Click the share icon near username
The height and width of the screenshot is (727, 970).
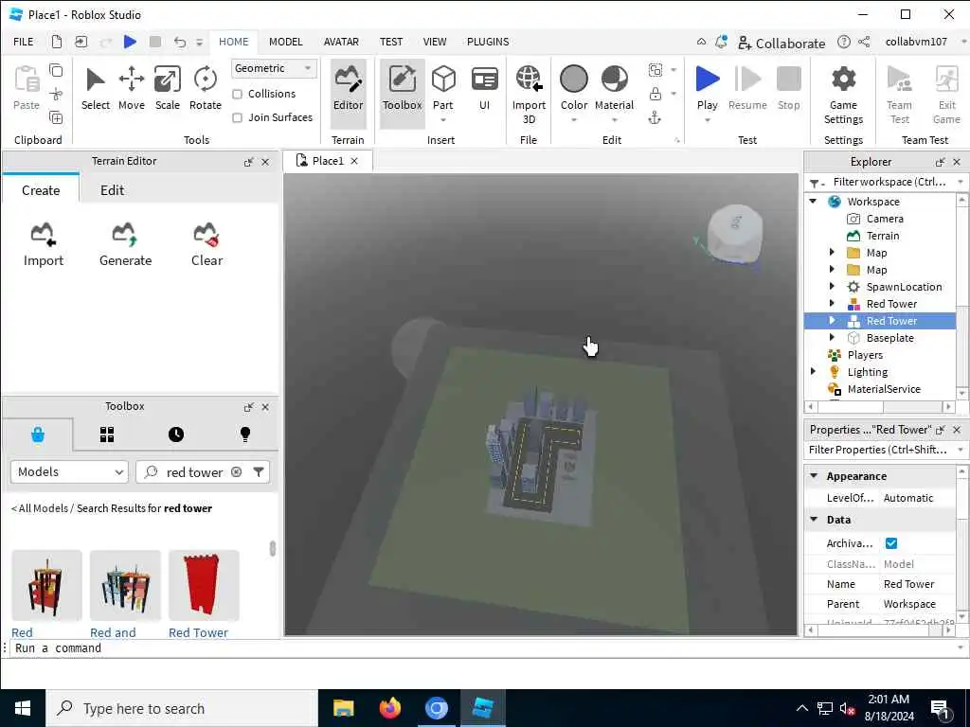point(864,42)
